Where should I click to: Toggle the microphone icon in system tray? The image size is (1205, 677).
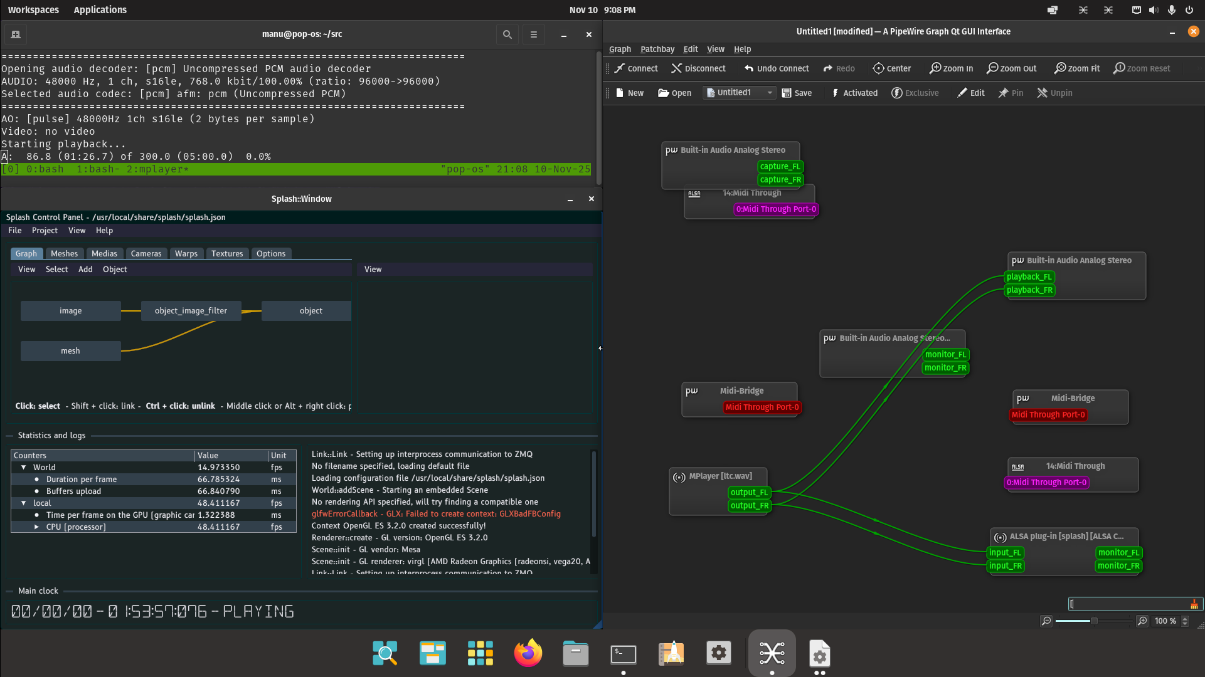[x=1171, y=10]
